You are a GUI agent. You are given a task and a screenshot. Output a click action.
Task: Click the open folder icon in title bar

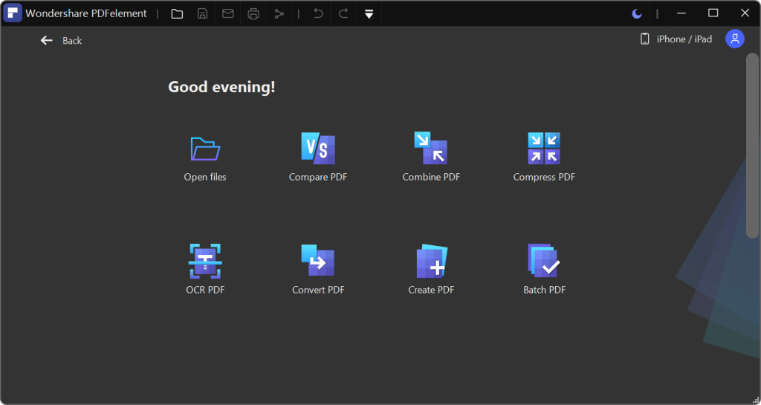coord(177,13)
